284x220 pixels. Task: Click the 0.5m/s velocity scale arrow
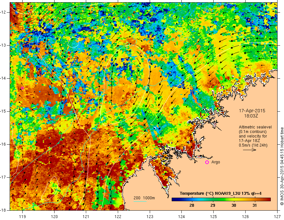[x=249, y=150]
